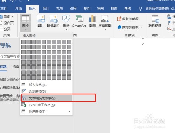The image size is (175, 133).
Task: Open the 设计 ribbon tab
Action: 46,8
